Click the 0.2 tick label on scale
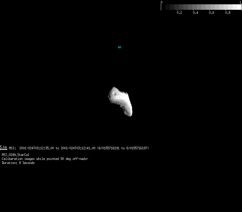This screenshot has height=212, width=242. [179, 13]
